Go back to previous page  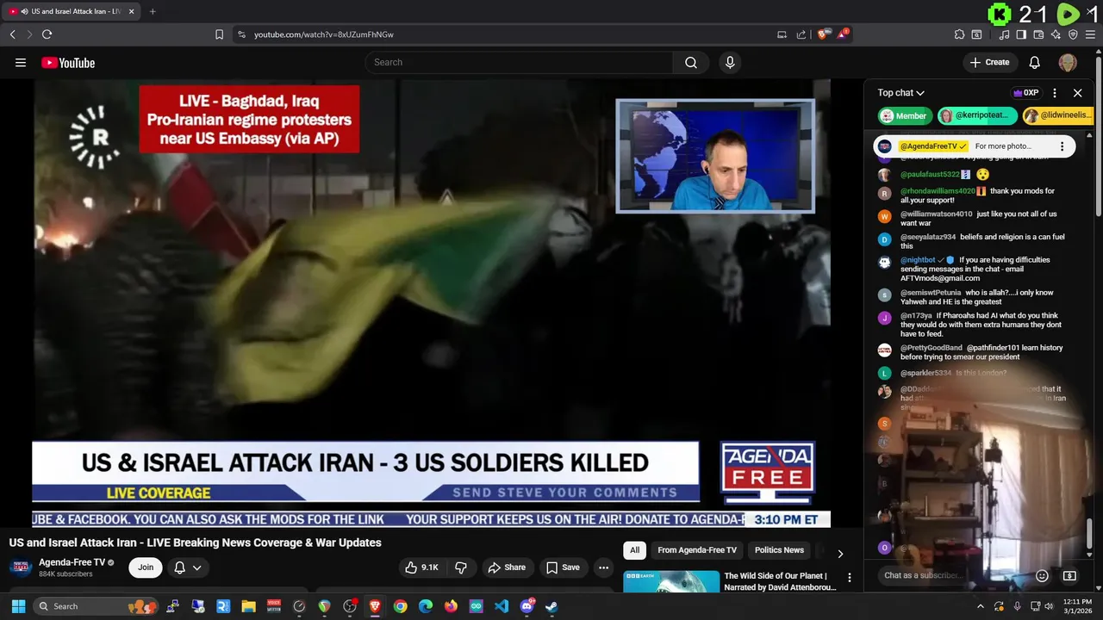click(x=12, y=34)
